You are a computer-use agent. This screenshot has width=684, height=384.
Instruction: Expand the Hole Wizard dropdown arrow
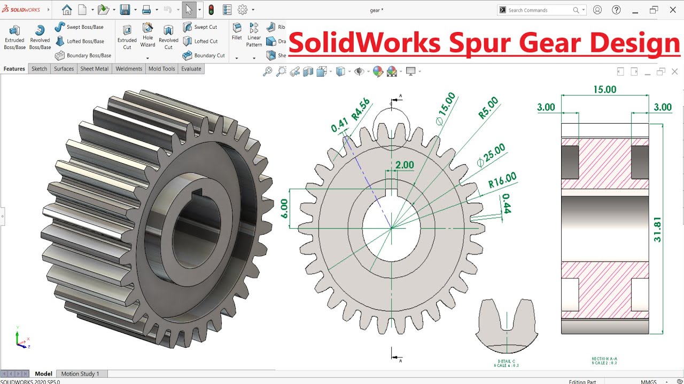[147, 58]
